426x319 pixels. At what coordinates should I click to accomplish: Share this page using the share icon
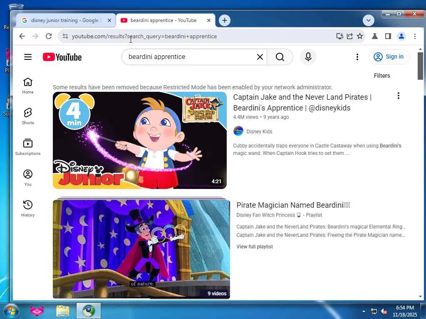(349, 36)
